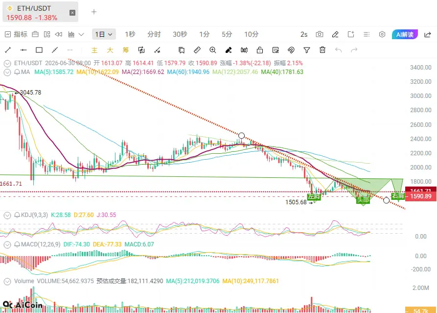Toggle the 大 indicator button

[110, 50]
